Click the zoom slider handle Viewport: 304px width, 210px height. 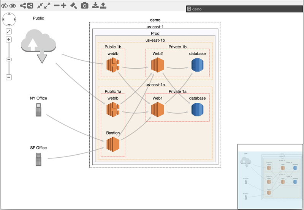[9, 59]
